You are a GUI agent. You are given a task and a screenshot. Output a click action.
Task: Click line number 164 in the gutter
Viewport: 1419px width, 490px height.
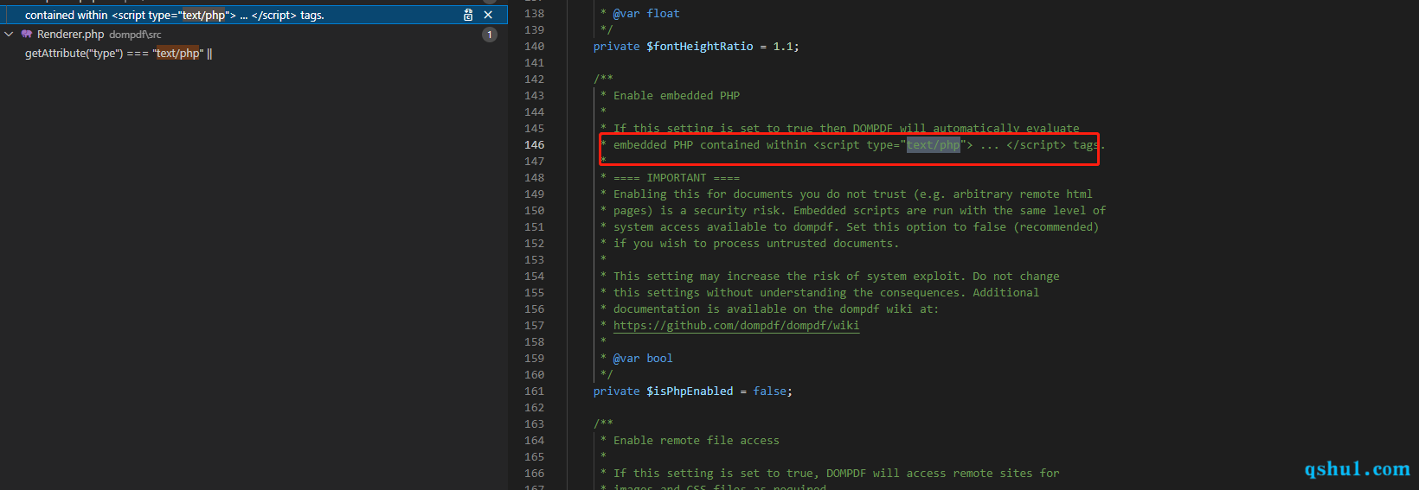point(534,441)
